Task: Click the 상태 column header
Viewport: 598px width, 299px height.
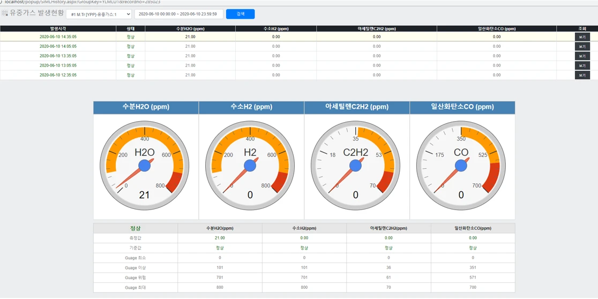Action: (x=130, y=28)
